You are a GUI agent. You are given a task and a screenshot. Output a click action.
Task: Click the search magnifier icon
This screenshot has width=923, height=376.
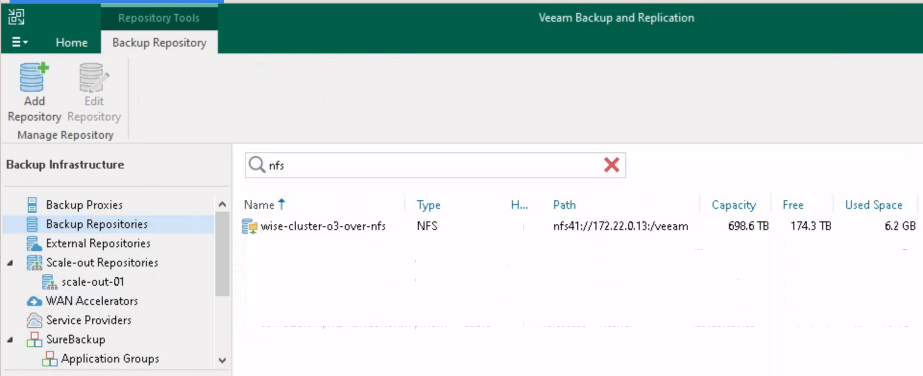coord(257,165)
